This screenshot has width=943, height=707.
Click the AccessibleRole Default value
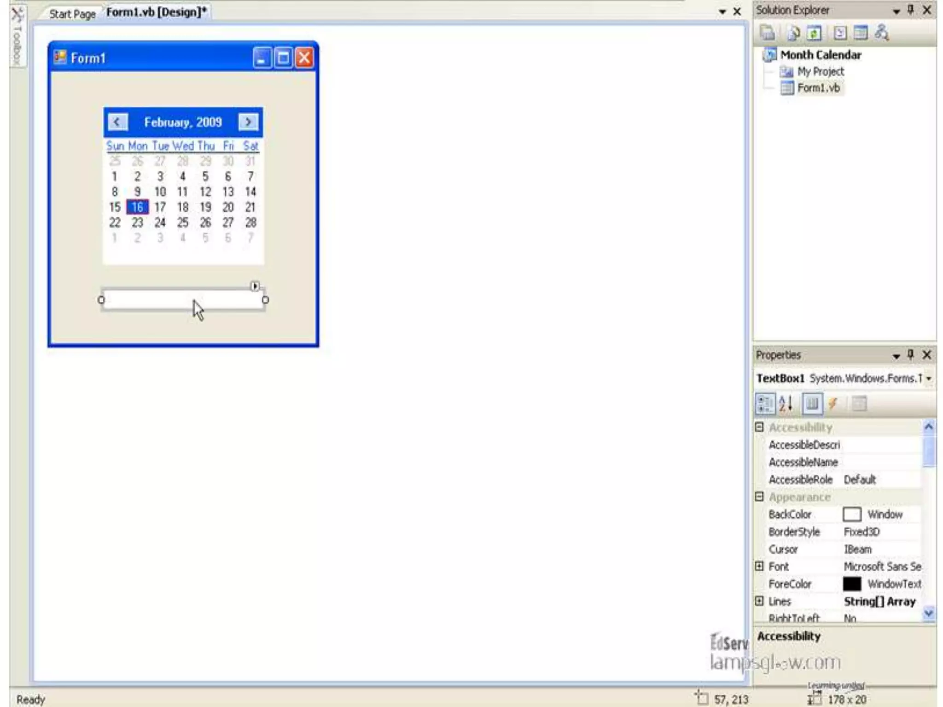860,480
